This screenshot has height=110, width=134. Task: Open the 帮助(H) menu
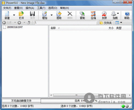64,8
